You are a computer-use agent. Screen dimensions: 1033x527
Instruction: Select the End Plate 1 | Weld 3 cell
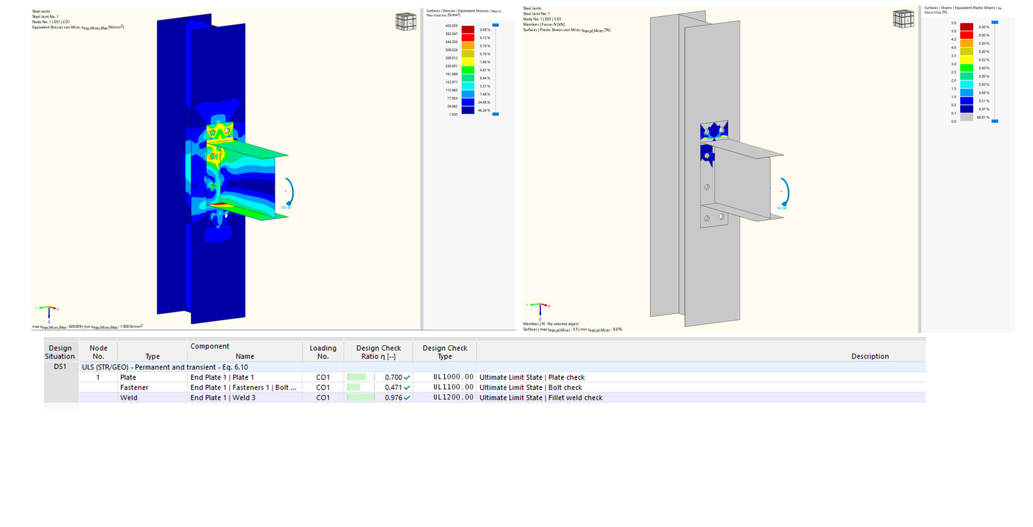coord(245,398)
